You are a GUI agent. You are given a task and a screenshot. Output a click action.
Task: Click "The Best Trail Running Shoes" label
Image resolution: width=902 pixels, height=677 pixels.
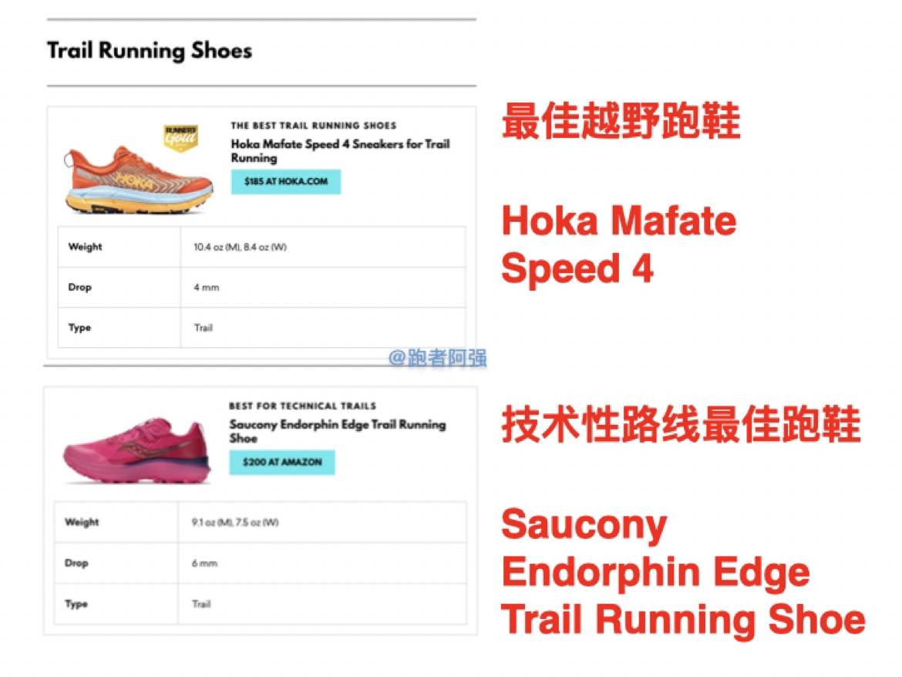(314, 126)
